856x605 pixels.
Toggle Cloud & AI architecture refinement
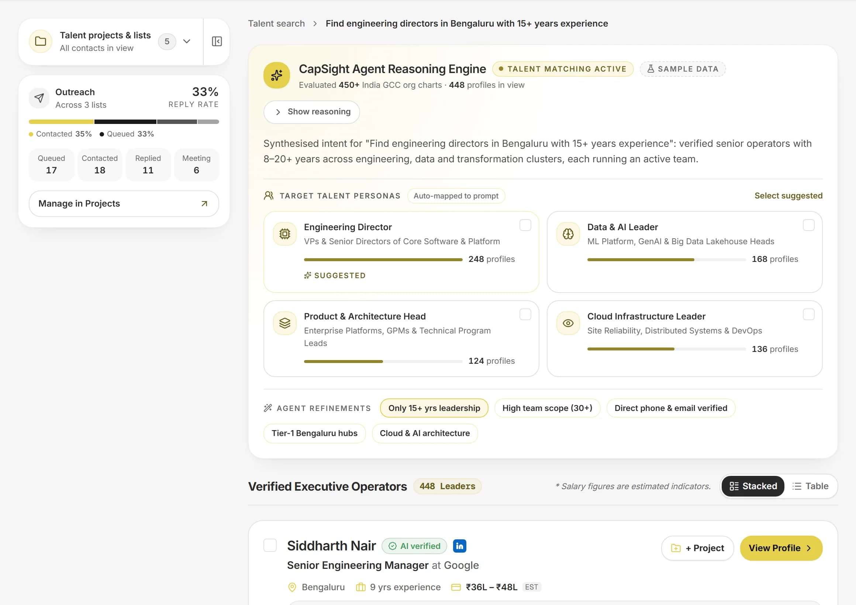[425, 433]
